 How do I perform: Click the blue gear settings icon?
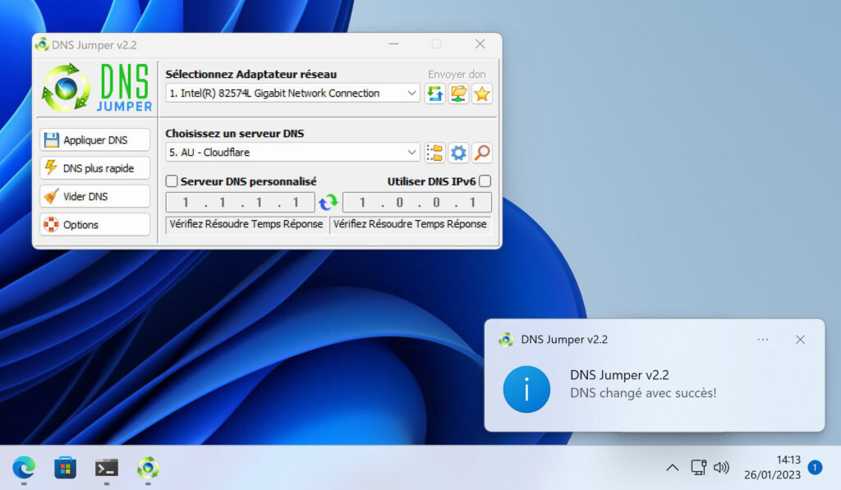tap(458, 153)
